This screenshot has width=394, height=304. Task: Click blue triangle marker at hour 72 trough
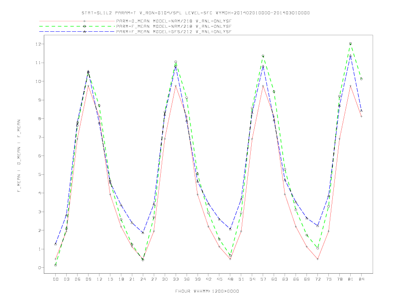[317, 226]
